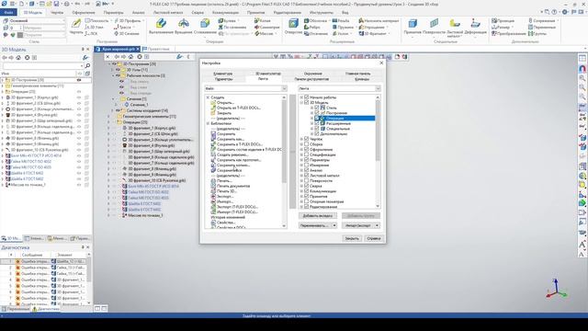Click the Оболочка (Shell) tool icon
588x331 pixels.
(306, 21)
